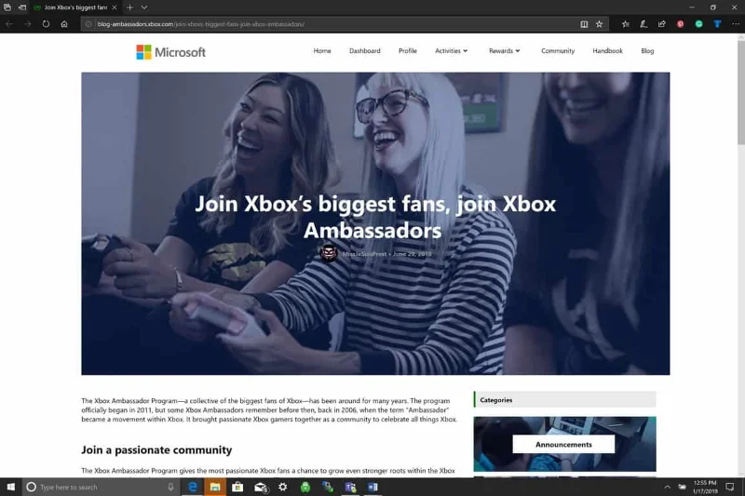Go to Home in site navigation
This screenshot has height=496, width=745.
point(322,51)
